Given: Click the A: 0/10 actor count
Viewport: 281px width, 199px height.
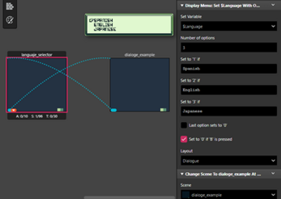Looking at the screenshot, I should [22, 116].
